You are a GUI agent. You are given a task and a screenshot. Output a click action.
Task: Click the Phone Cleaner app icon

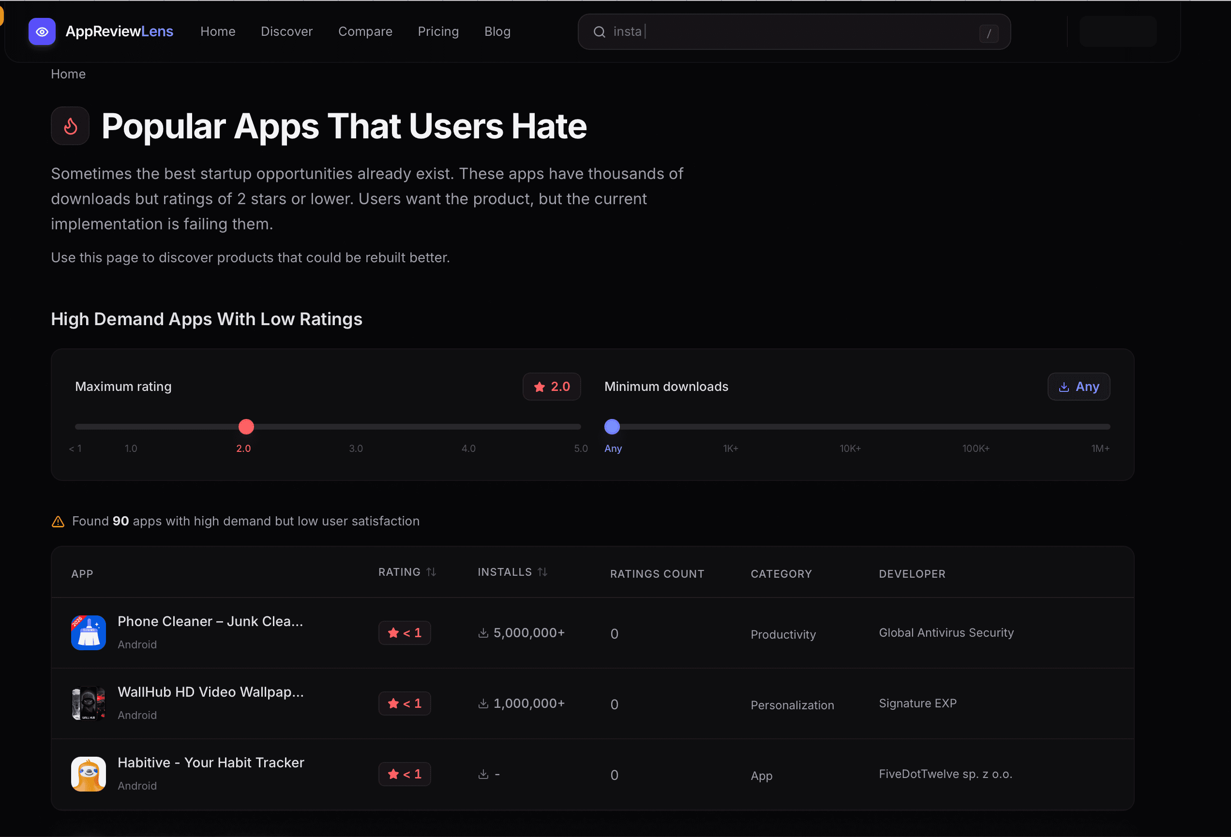[88, 632]
